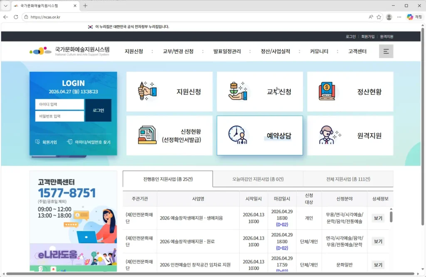Click the browser address bar URL
426x277 pixels.
click(x=45, y=17)
